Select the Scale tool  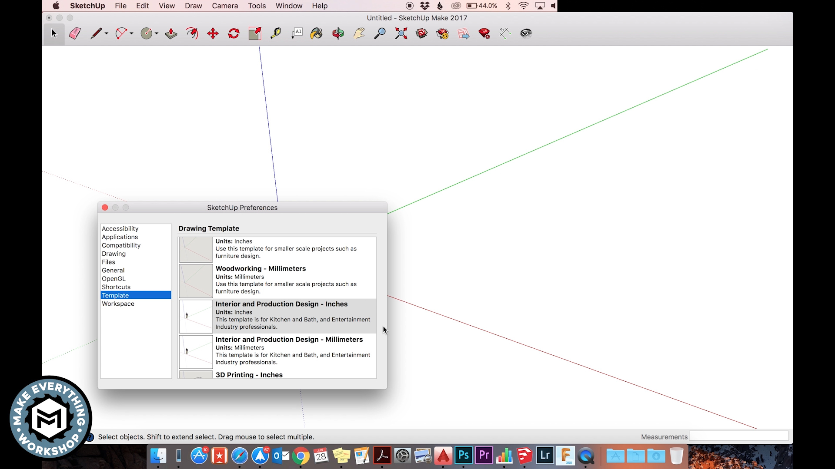point(255,33)
